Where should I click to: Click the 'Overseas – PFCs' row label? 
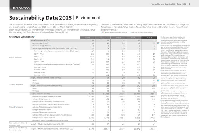click(x=40, y=70)
